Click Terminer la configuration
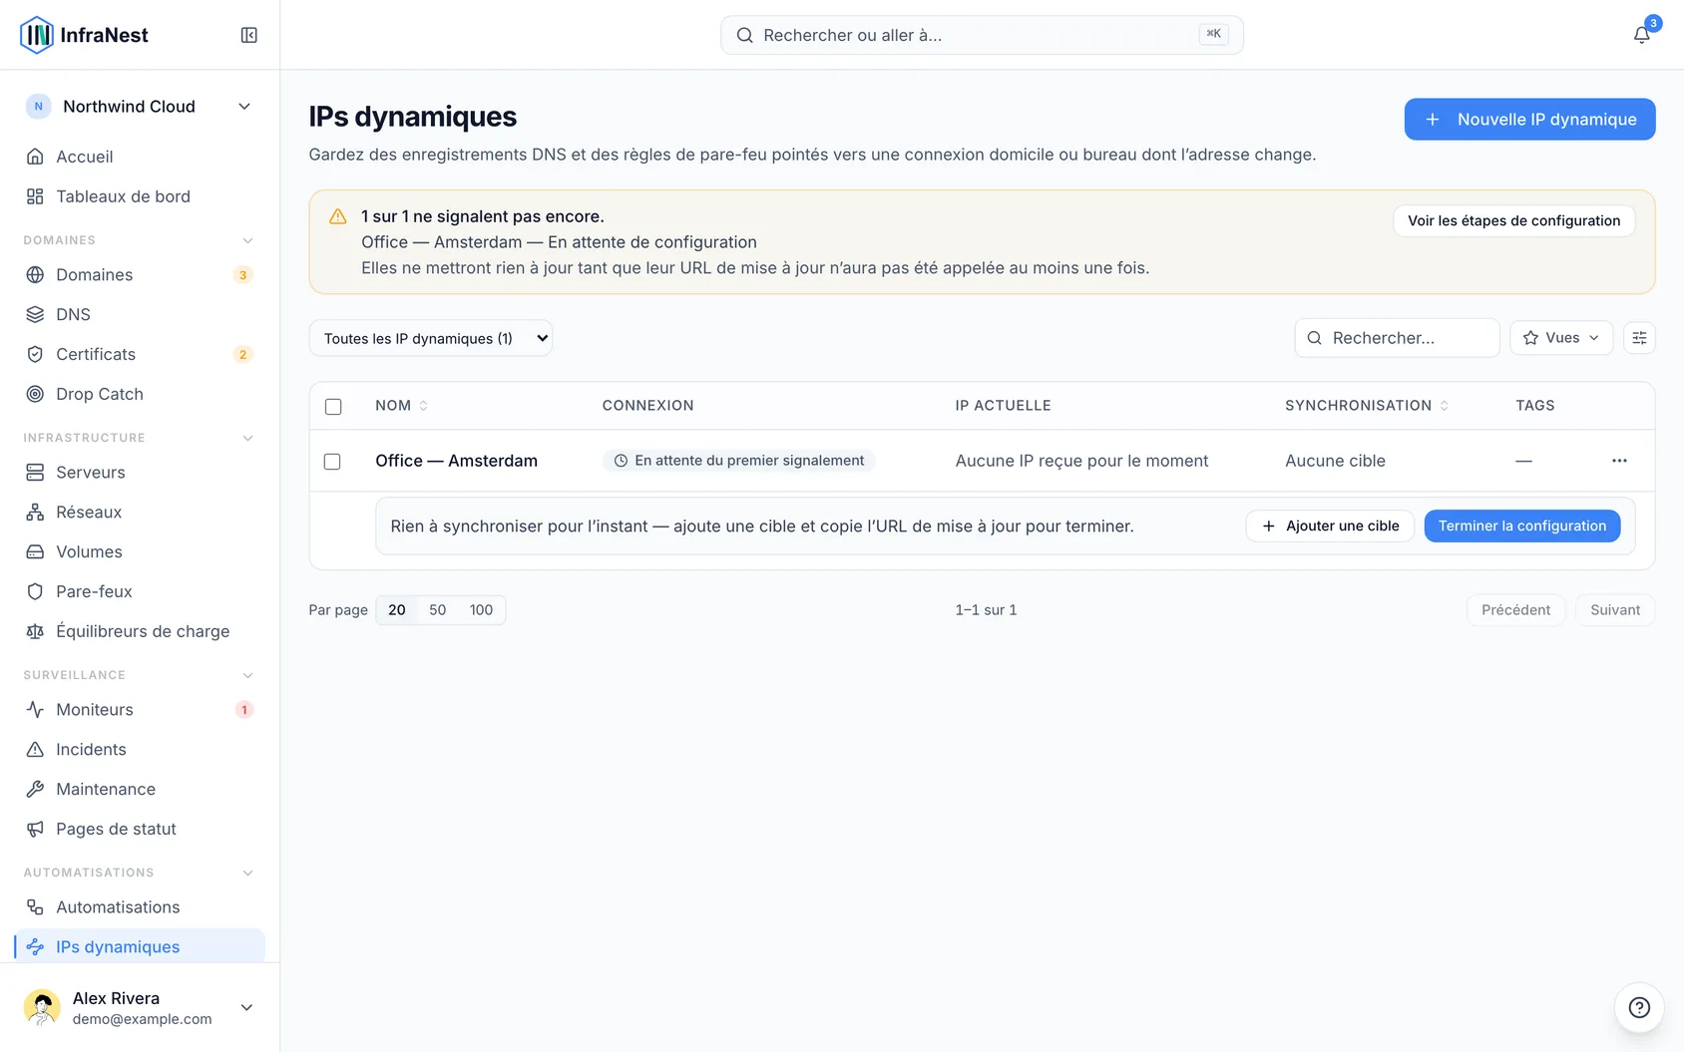This screenshot has height=1052, width=1684. pyautogui.click(x=1521, y=526)
